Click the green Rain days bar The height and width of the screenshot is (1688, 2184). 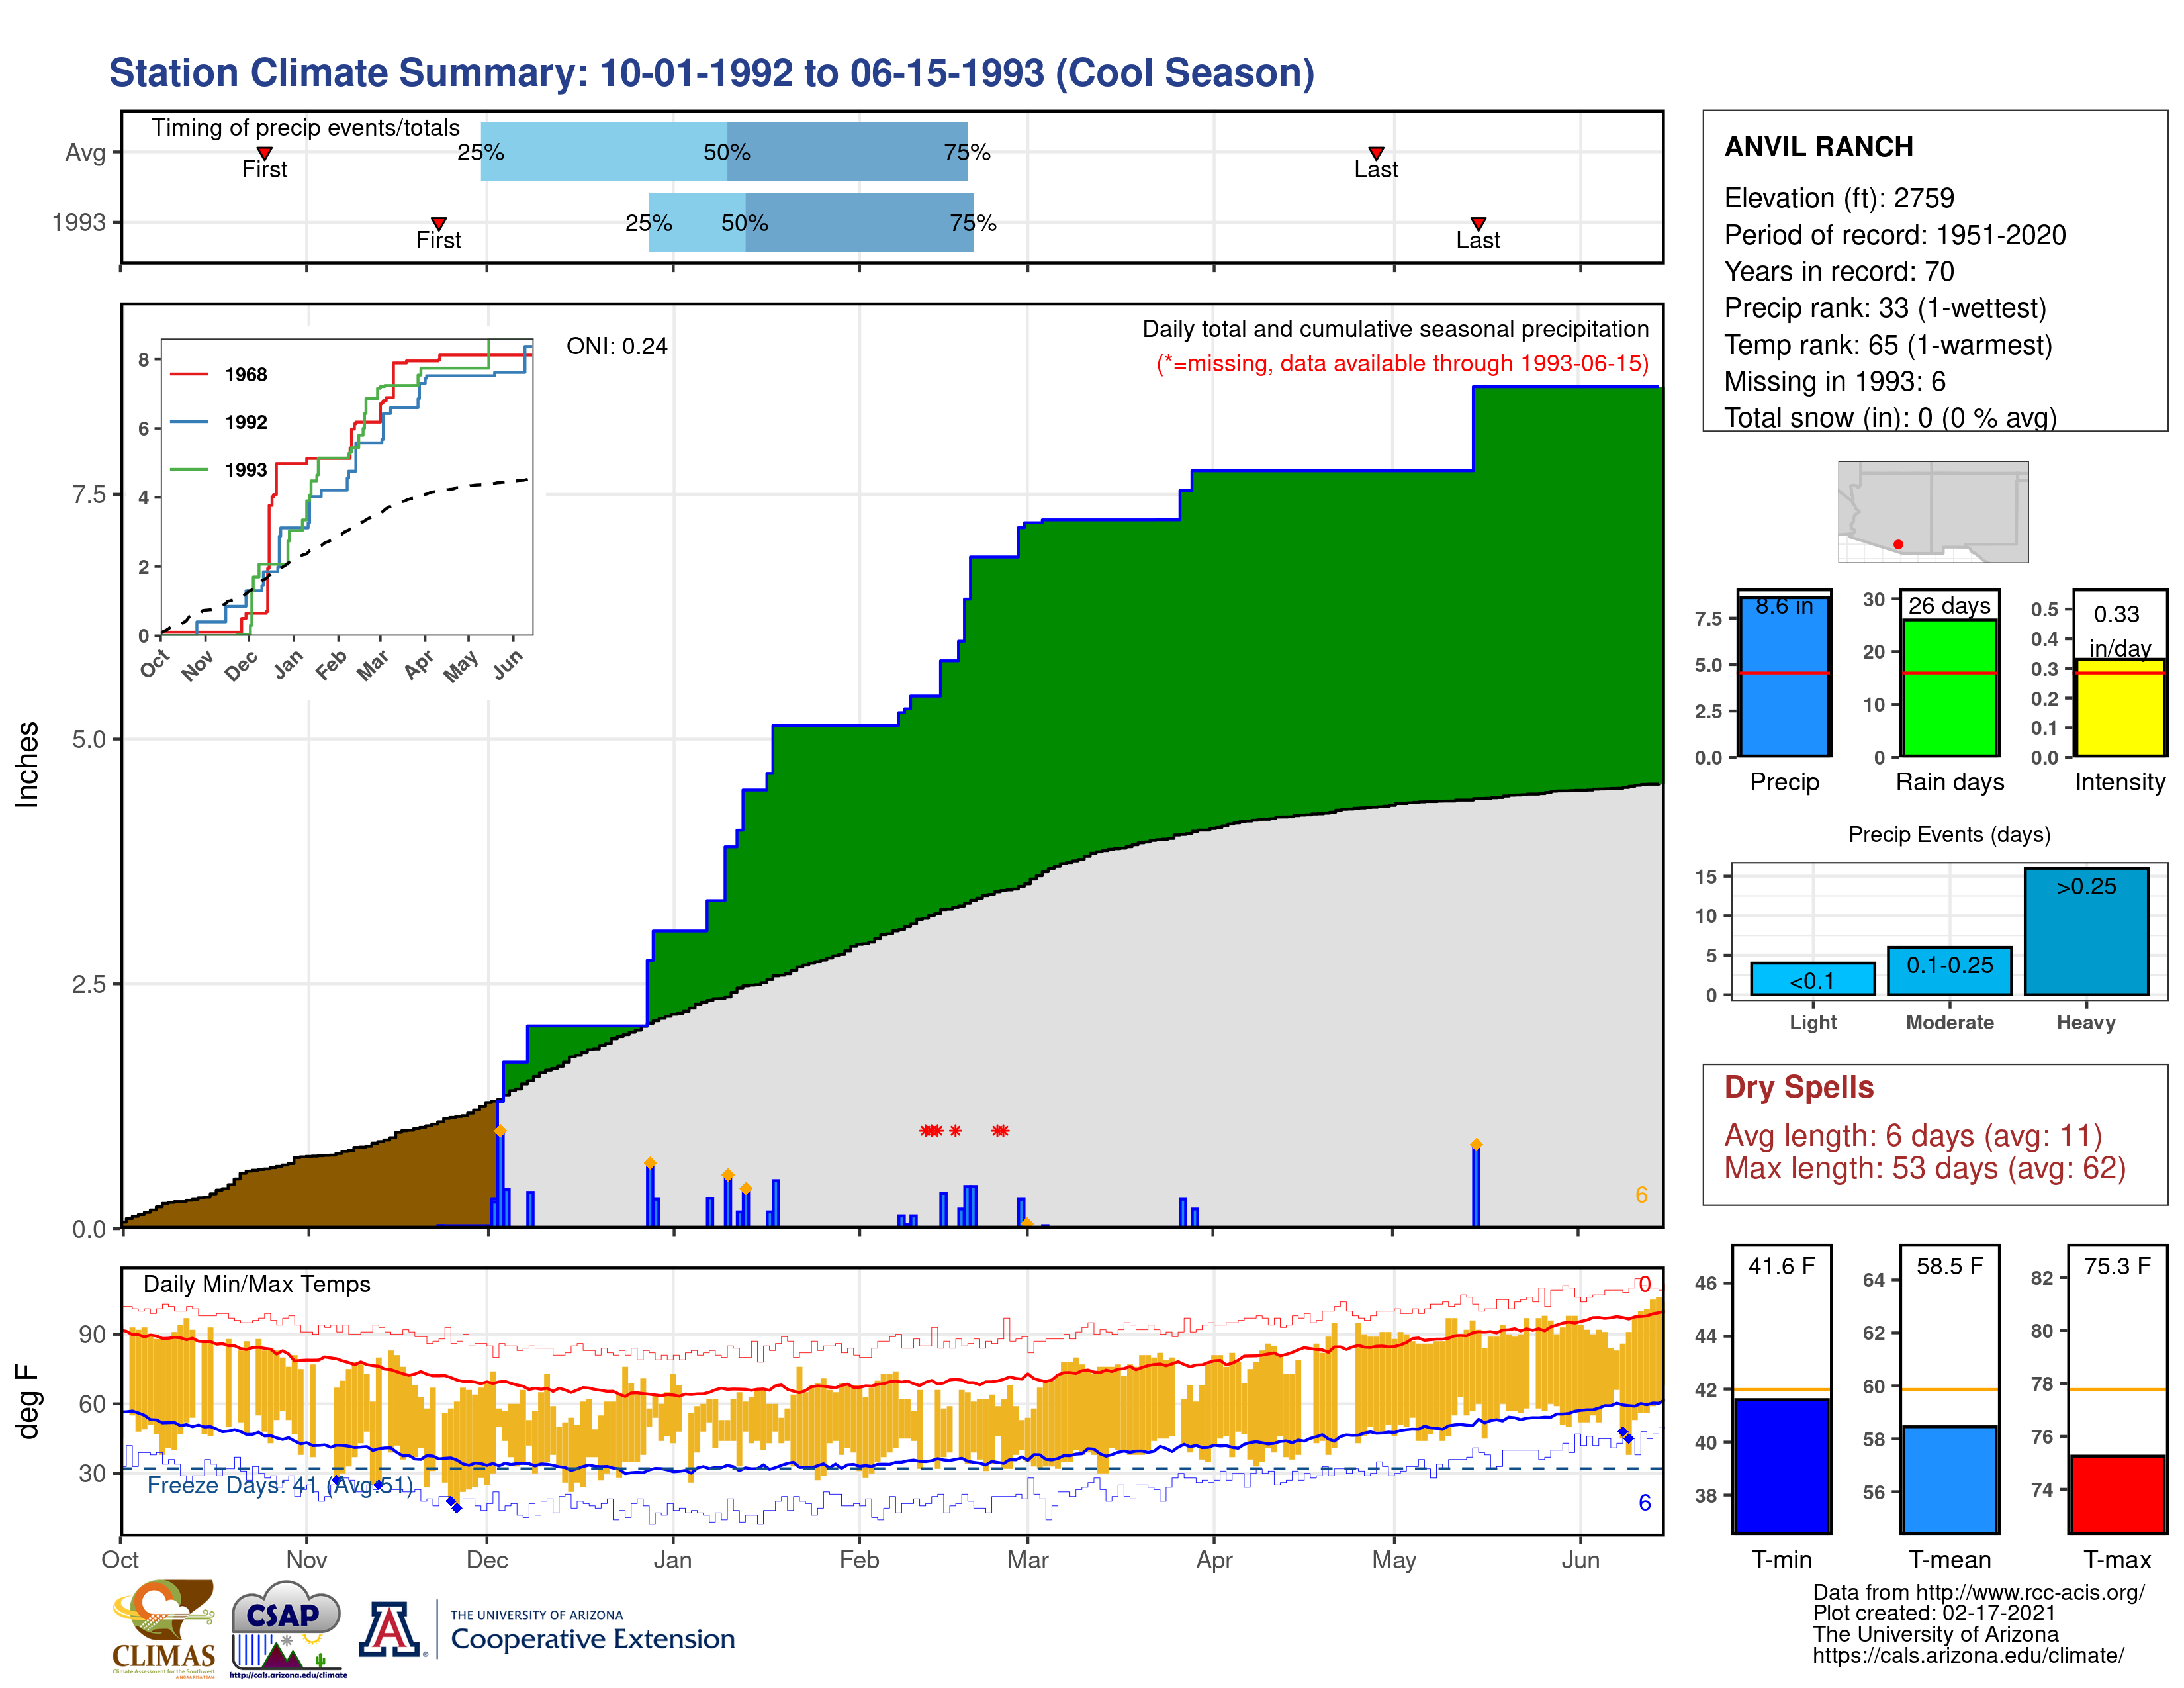point(1949,688)
